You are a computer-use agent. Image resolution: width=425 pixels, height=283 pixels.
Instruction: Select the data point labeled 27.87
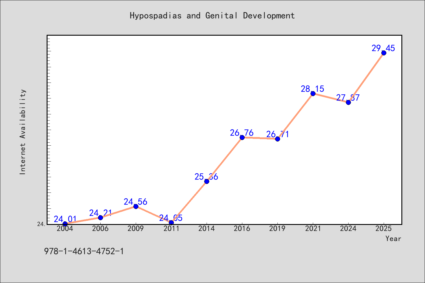tap(348, 102)
